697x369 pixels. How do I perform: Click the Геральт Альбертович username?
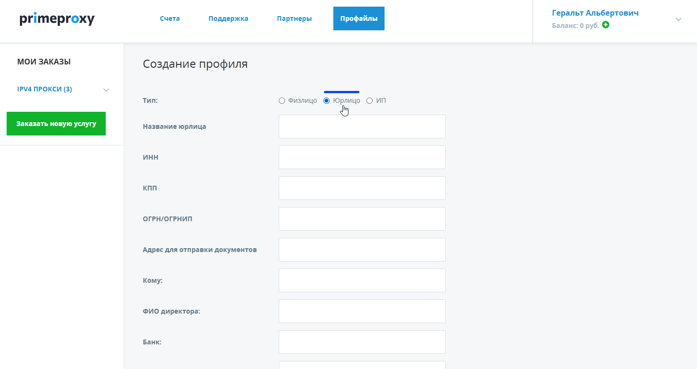pyautogui.click(x=595, y=13)
